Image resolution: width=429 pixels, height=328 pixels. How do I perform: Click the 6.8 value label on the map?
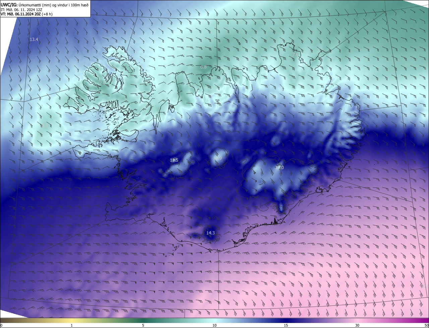coord(203,67)
